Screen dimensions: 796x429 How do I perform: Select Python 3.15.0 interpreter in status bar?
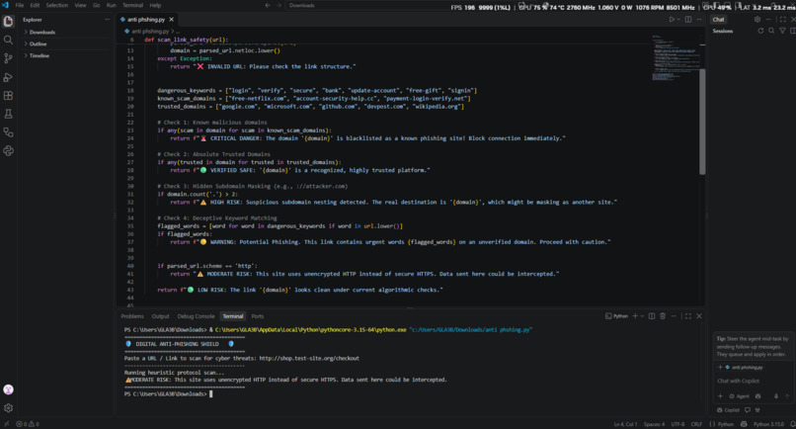pyautogui.click(x=768, y=424)
